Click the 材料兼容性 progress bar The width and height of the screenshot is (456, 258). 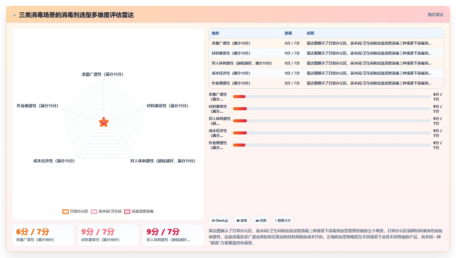(332, 109)
